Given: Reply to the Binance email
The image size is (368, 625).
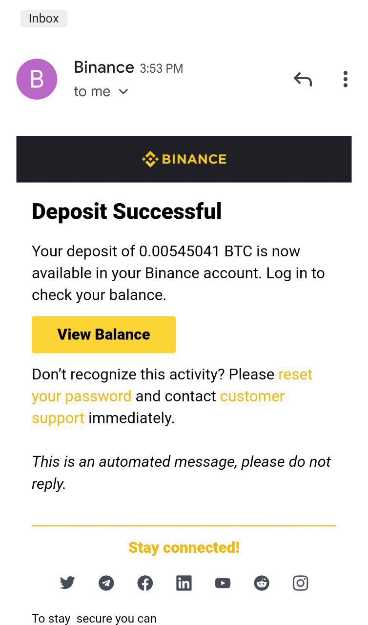Looking at the screenshot, I should point(303,79).
